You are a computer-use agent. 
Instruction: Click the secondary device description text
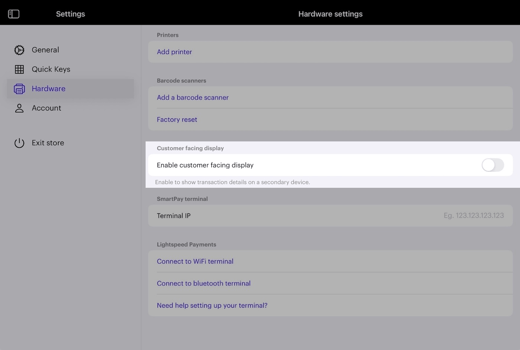tap(233, 182)
